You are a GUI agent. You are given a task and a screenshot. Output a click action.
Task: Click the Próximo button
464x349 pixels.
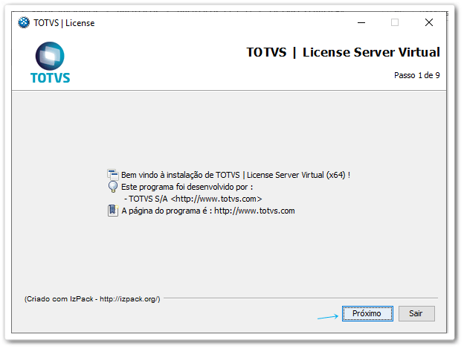[367, 313]
